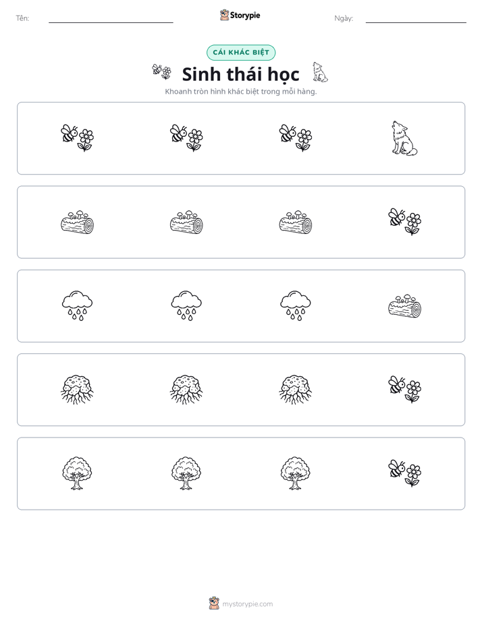Click the bee and flower in the tree row

404,473
